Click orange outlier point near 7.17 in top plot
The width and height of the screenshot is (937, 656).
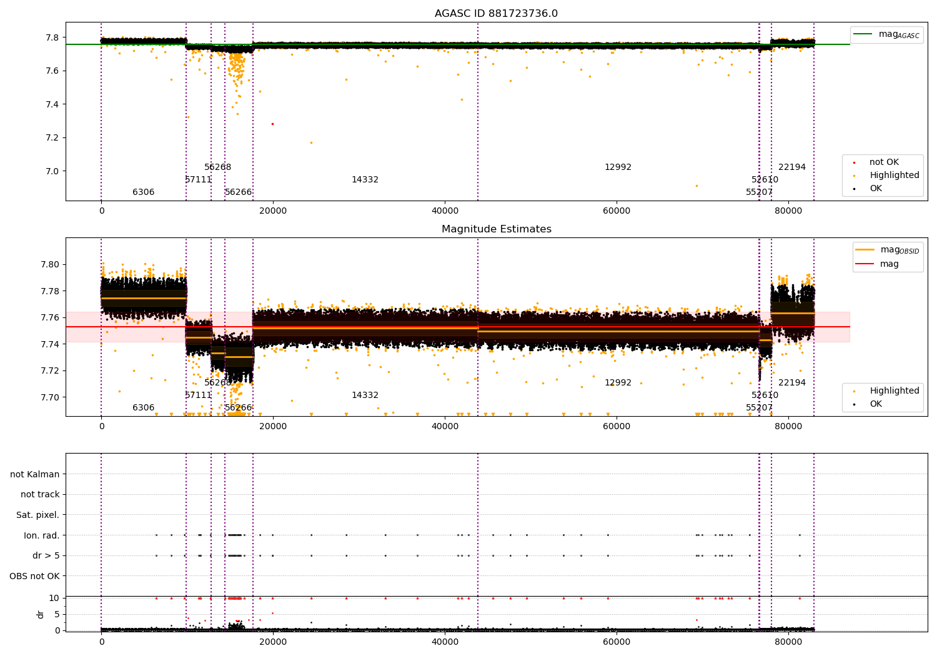click(311, 142)
